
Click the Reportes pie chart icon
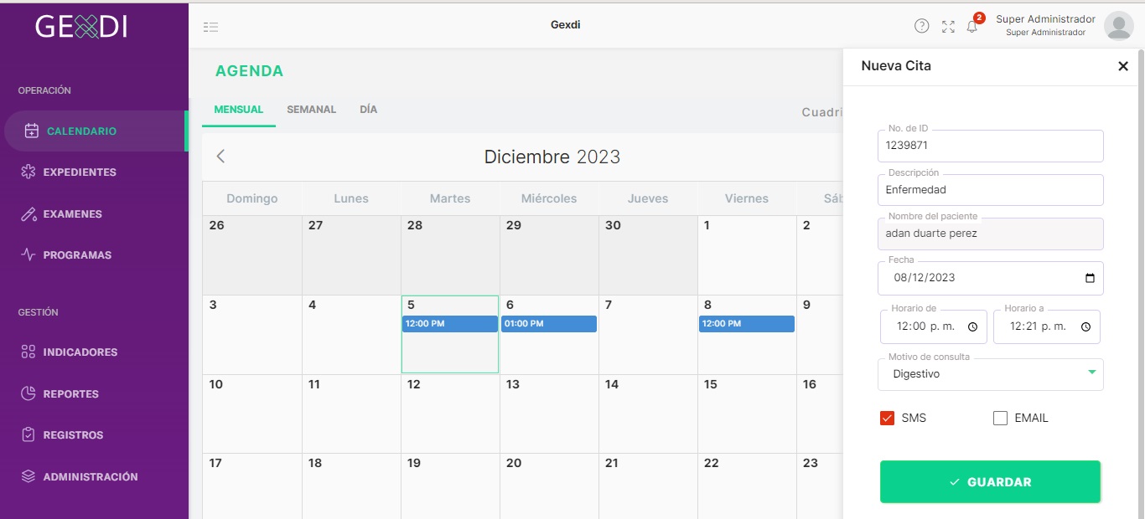click(x=28, y=393)
